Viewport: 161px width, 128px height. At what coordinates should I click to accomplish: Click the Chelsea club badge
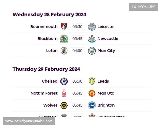(64, 81)
